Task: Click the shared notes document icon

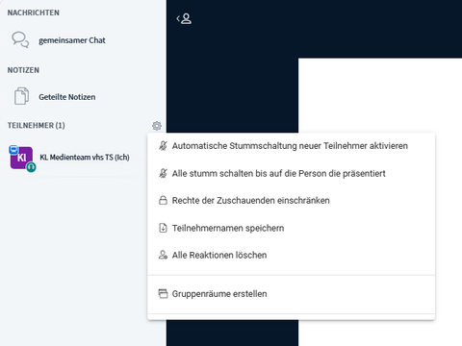Action: pyautogui.click(x=21, y=96)
